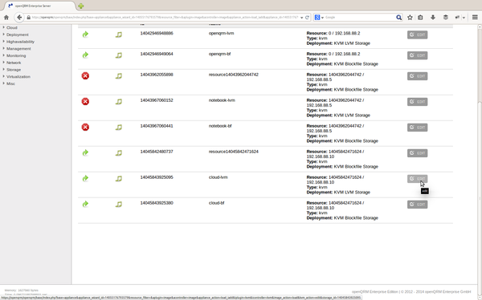Edit the resource14043962044742 image
The height and width of the screenshot is (300, 482).
click(417, 76)
